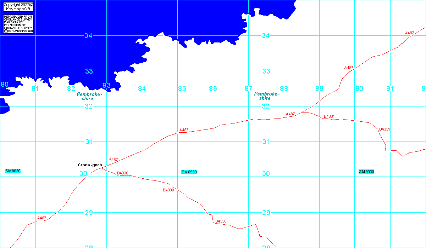426x248 pixels.
Task: Click the A487 label in the bottom-left area
Action: (42, 218)
